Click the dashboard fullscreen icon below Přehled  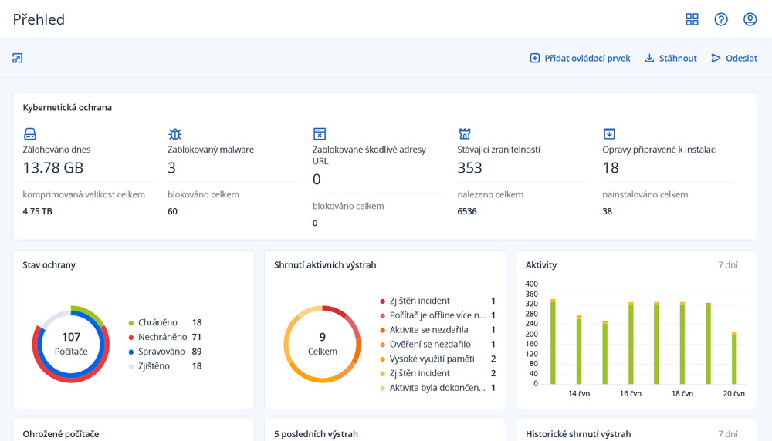(18, 59)
